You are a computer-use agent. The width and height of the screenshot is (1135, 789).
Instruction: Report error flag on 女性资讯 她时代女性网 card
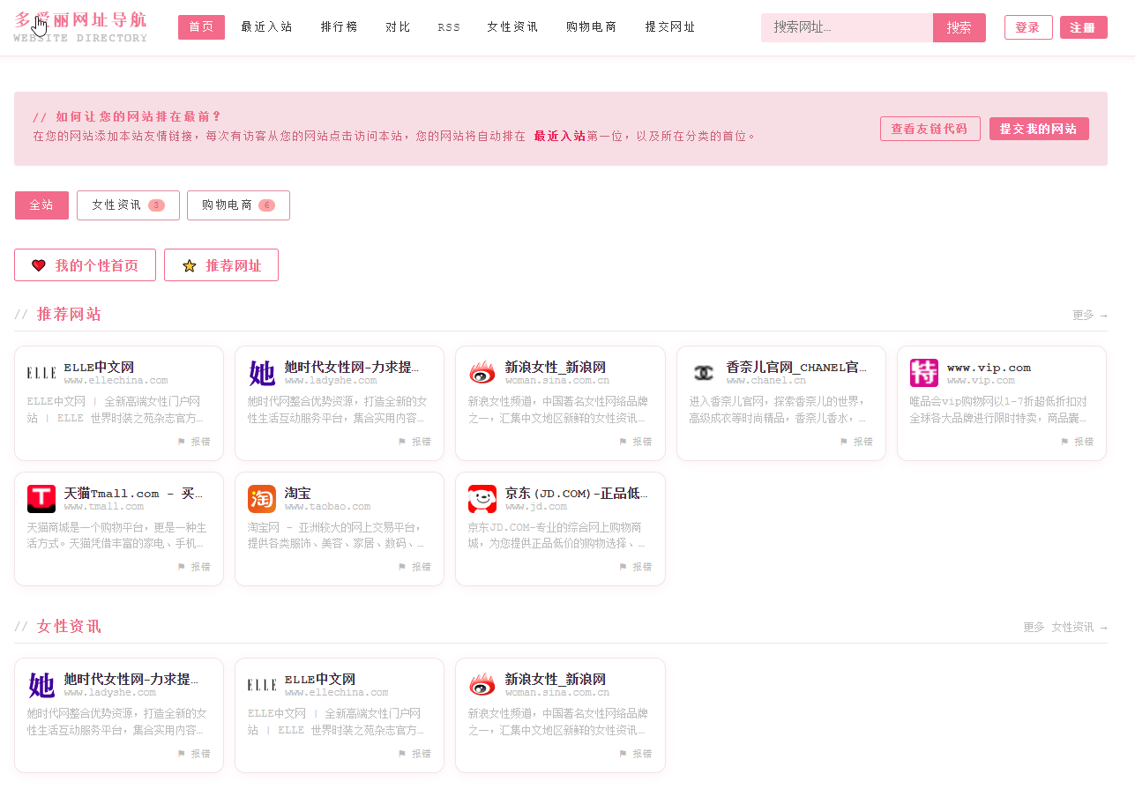coord(194,754)
